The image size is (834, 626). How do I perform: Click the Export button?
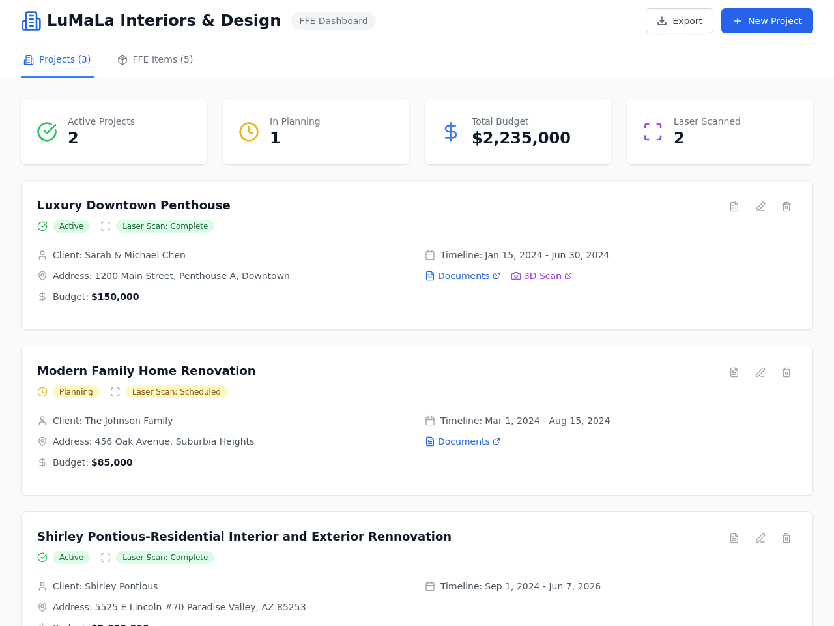680,21
